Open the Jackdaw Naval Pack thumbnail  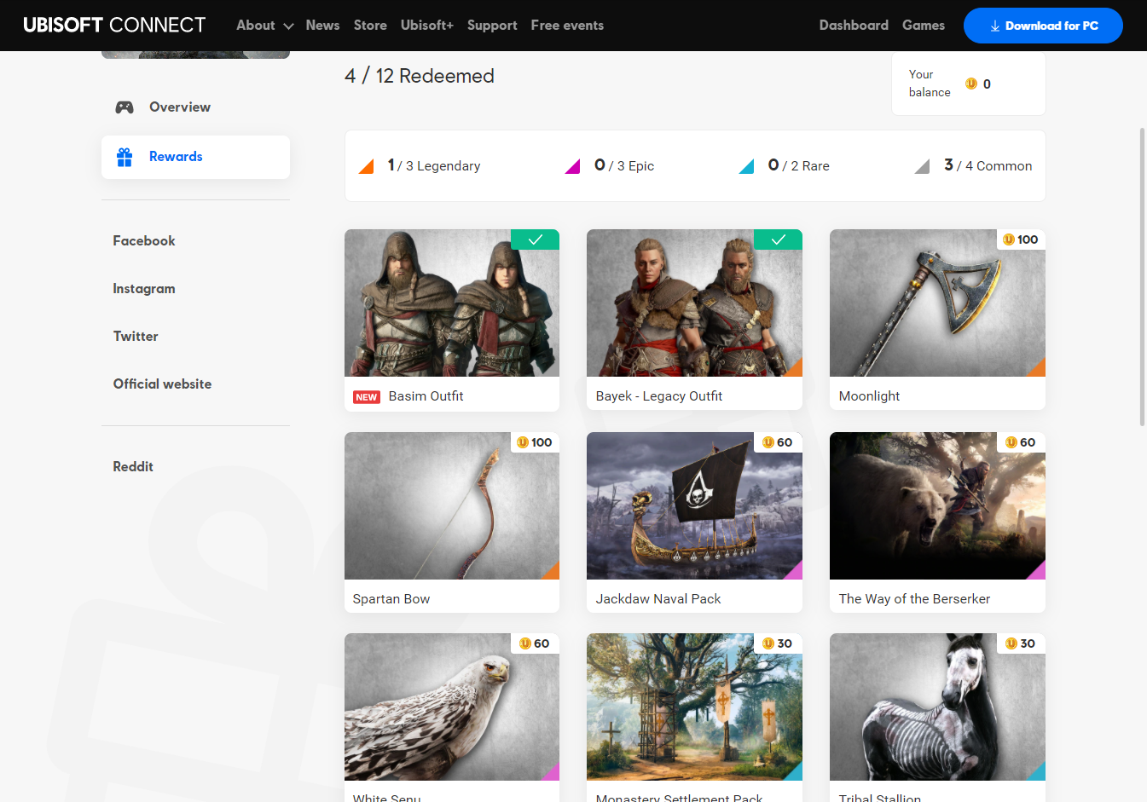coord(694,506)
